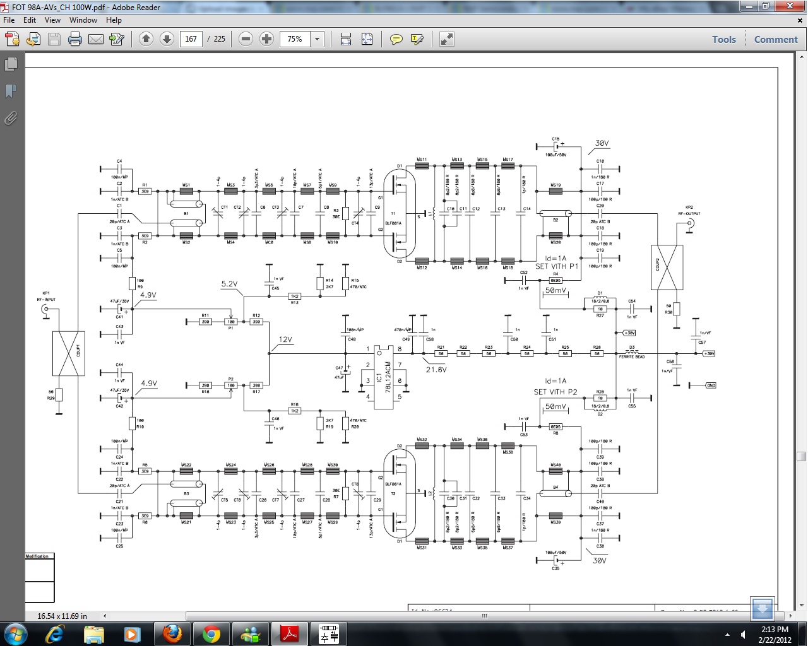This screenshot has width=808, height=646.
Task: Click the horizontal scrollbar right arrow
Action: (791, 616)
